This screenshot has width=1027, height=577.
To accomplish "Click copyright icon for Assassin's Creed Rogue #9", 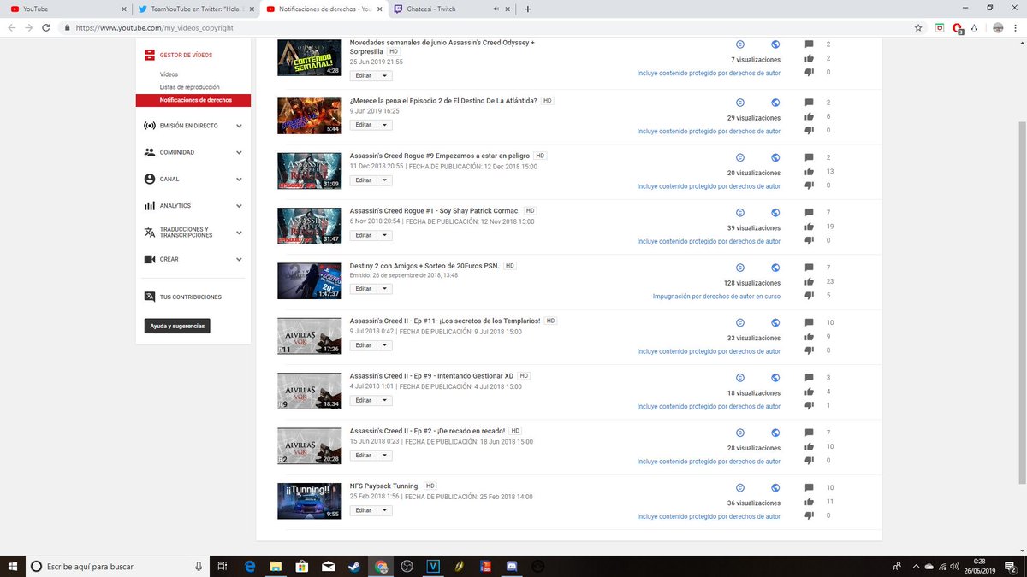I will point(740,157).
